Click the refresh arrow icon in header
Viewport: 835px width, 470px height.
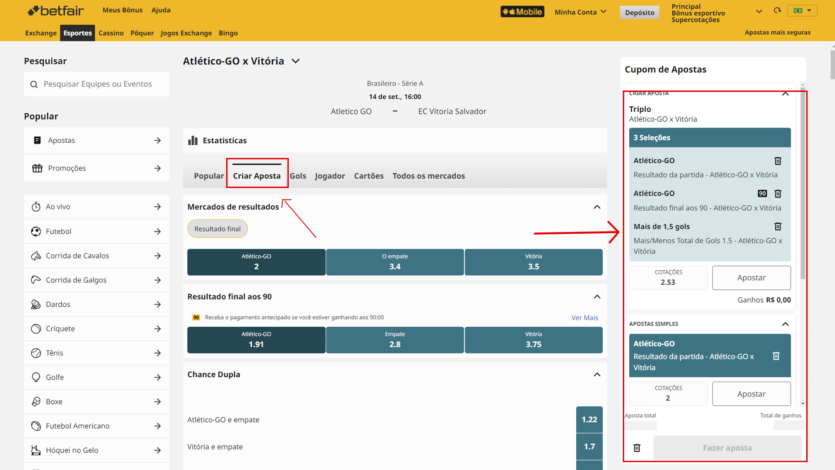[778, 10]
